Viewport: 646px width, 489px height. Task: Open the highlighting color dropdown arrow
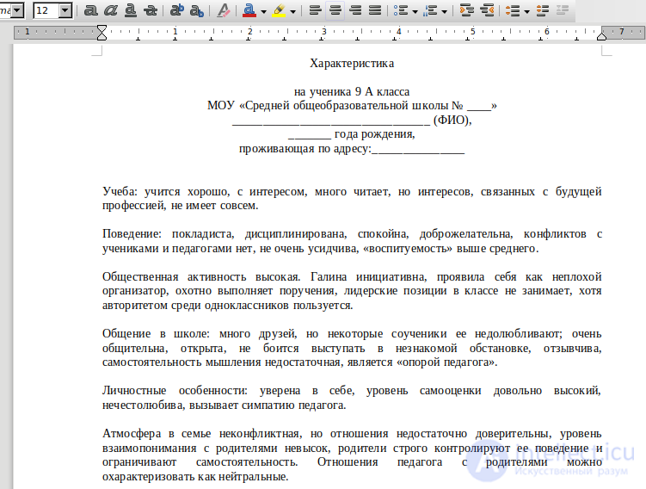[293, 11]
